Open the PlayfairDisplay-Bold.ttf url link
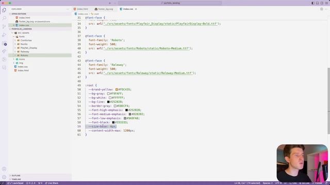330x185 pixels. tap(160, 24)
